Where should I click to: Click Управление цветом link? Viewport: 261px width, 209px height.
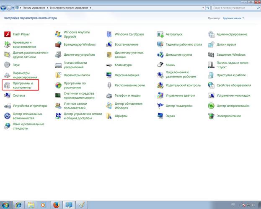[x=180, y=95]
